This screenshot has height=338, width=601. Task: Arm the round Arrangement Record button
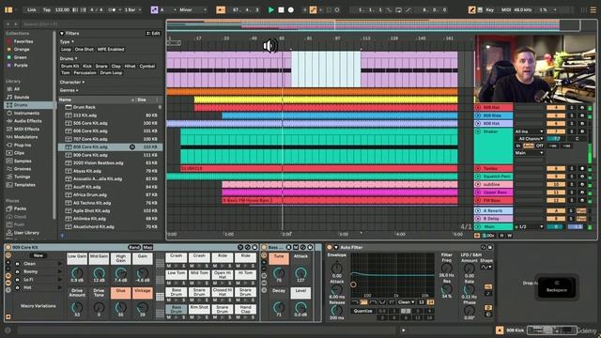point(291,10)
